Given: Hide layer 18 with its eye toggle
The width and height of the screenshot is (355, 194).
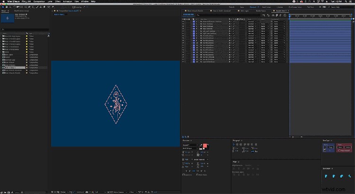Looking at the screenshot, I should click(183, 62).
